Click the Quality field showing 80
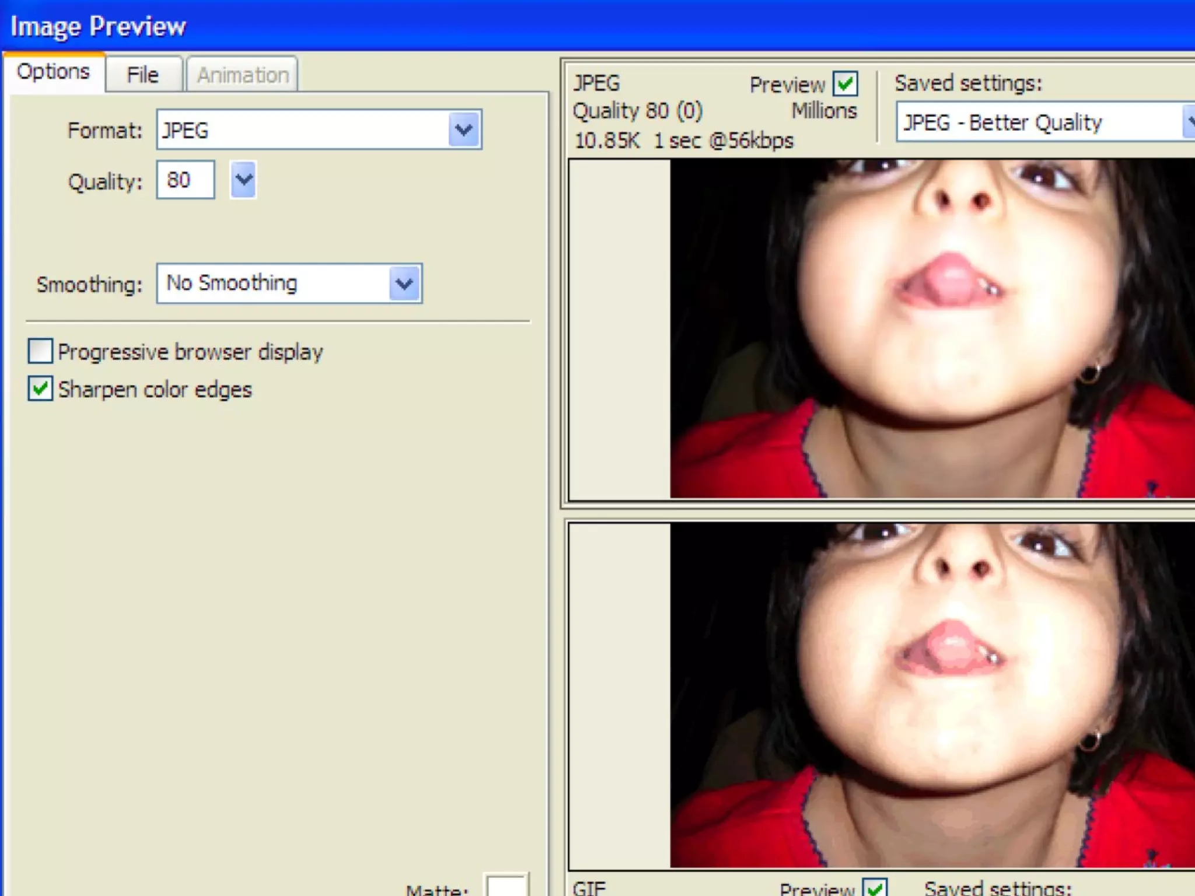The image size is (1195, 896). 185,180
